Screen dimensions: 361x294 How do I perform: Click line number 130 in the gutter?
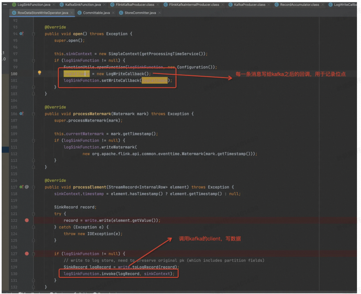tap(14, 274)
